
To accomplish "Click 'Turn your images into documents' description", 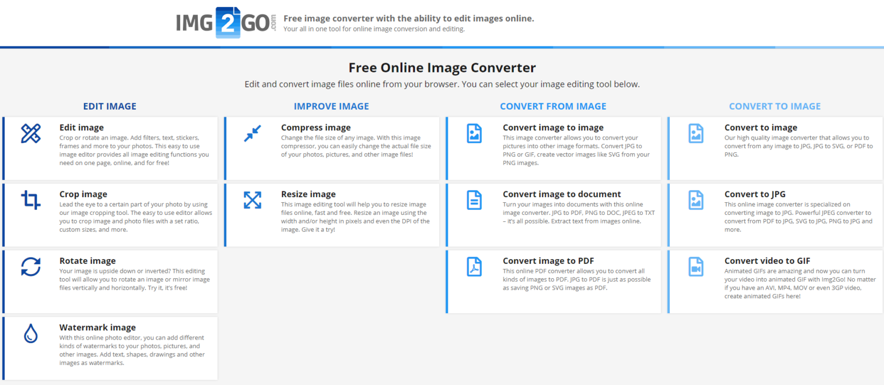I will coord(578,213).
